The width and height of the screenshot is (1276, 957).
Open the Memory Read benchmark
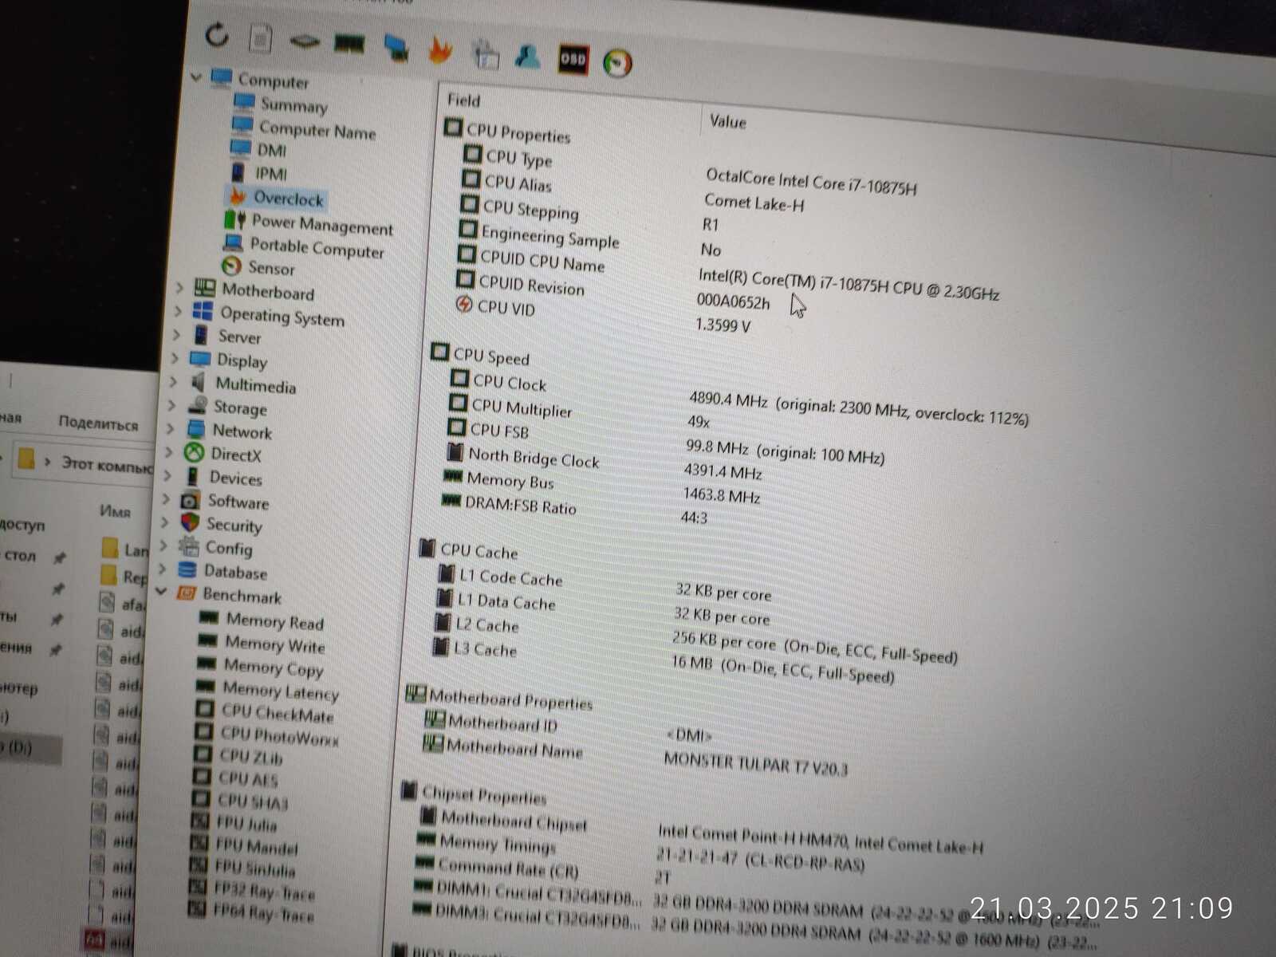click(x=274, y=621)
